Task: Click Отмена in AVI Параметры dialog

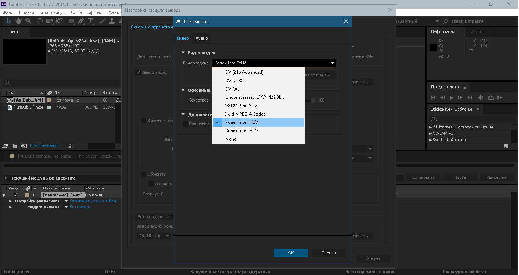Action: coord(329,253)
